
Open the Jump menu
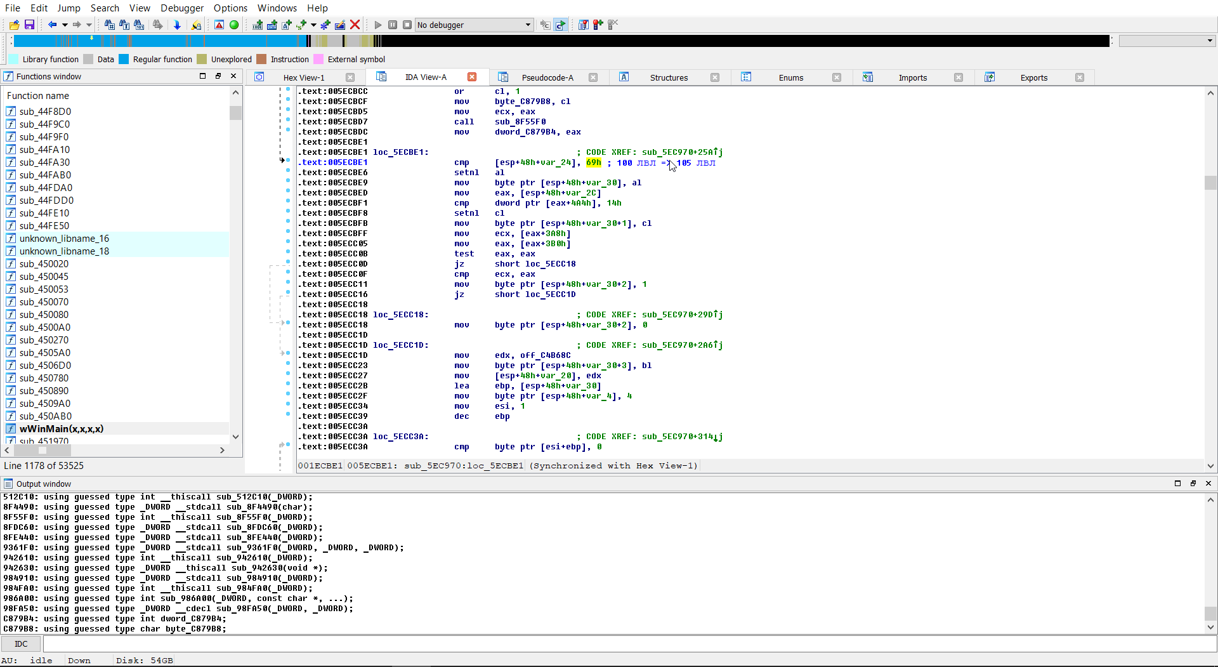[x=69, y=8]
